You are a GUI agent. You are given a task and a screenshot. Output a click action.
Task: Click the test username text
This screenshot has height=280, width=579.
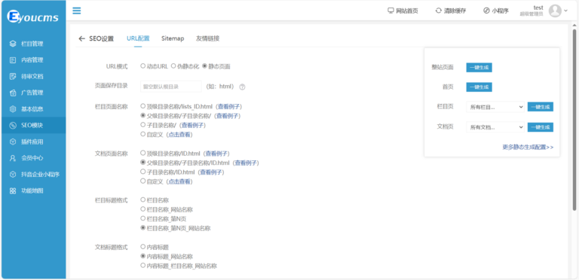(x=538, y=8)
